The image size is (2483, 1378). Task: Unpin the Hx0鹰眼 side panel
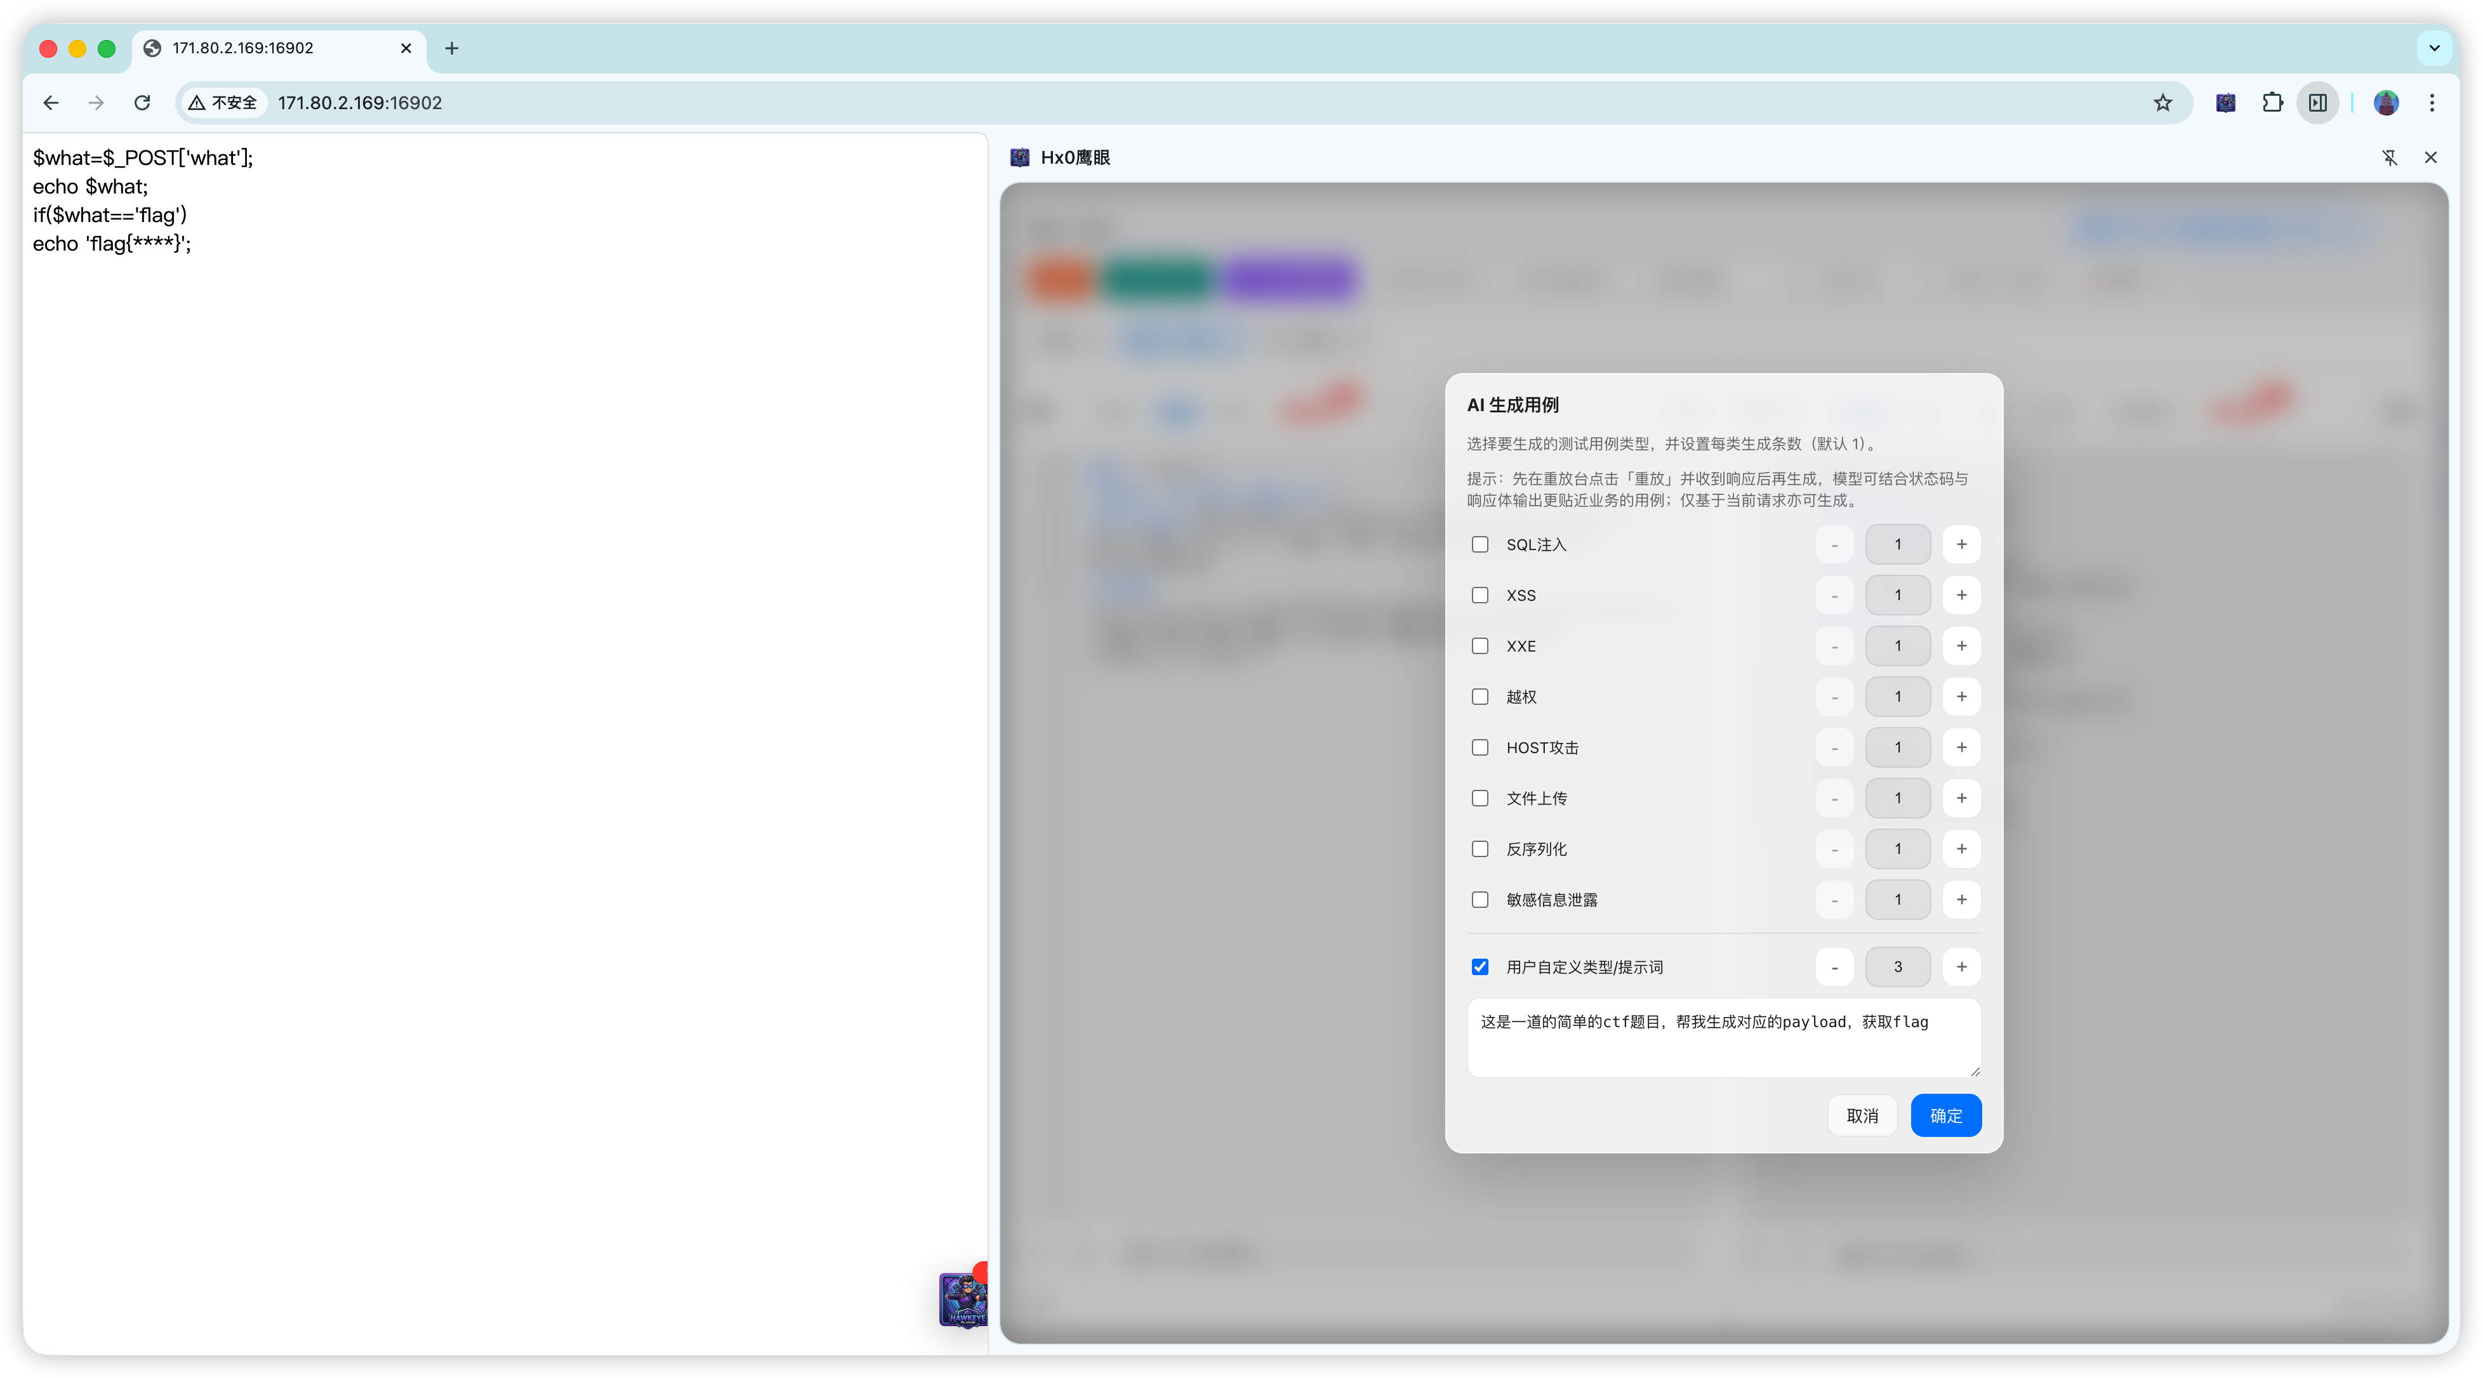point(2388,158)
